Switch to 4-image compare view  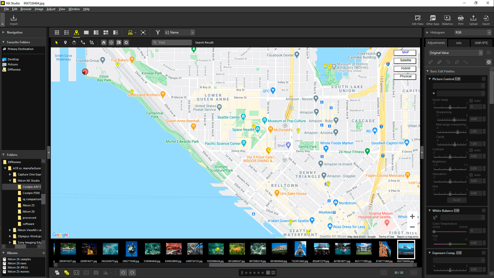106,32
